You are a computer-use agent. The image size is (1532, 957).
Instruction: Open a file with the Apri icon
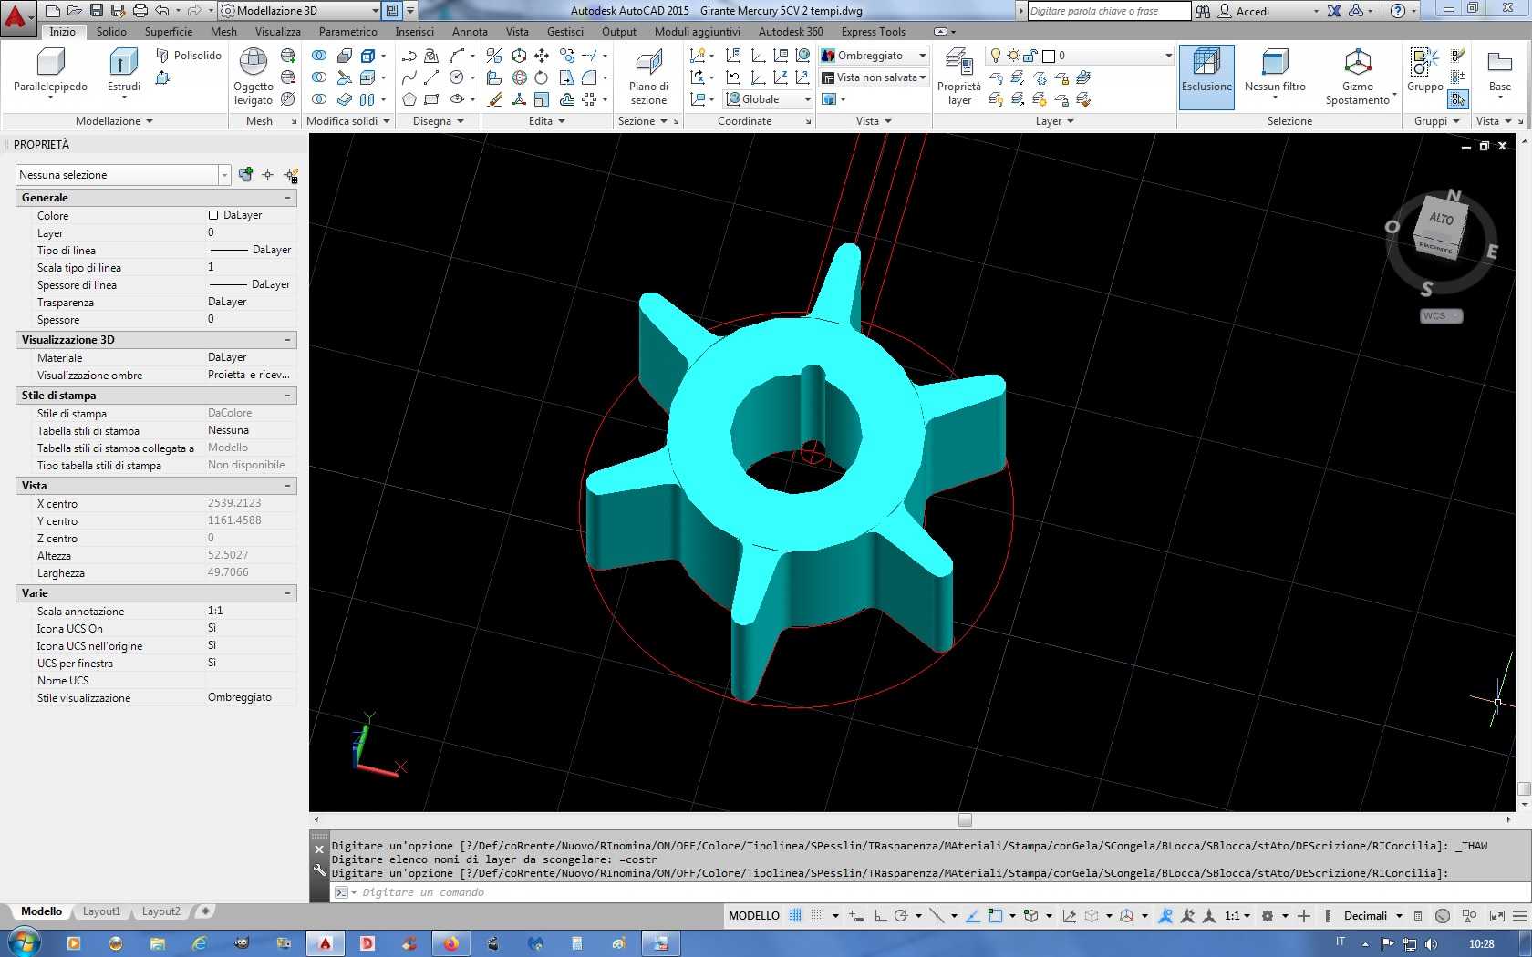pyautogui.click(x=75, y=11)
